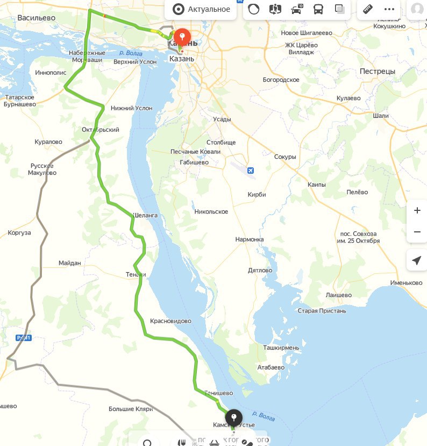Click the Лаишево town label
427x446 pixels.
(x=339, y=295)
